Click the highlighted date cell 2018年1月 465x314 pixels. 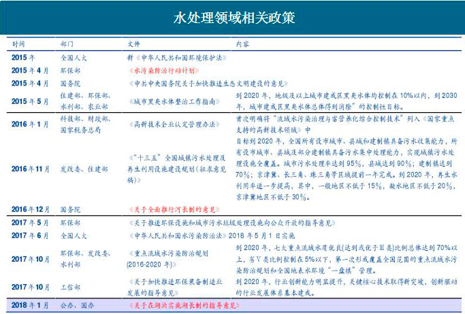(30, 305)
